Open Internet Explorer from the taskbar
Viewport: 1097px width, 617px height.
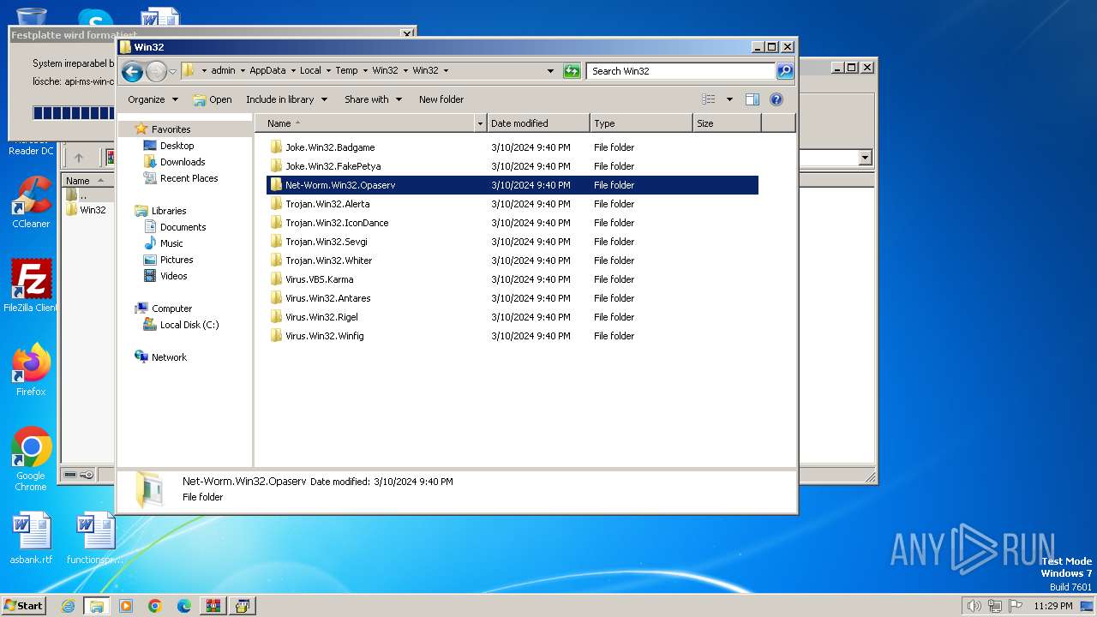click(69, 606)
